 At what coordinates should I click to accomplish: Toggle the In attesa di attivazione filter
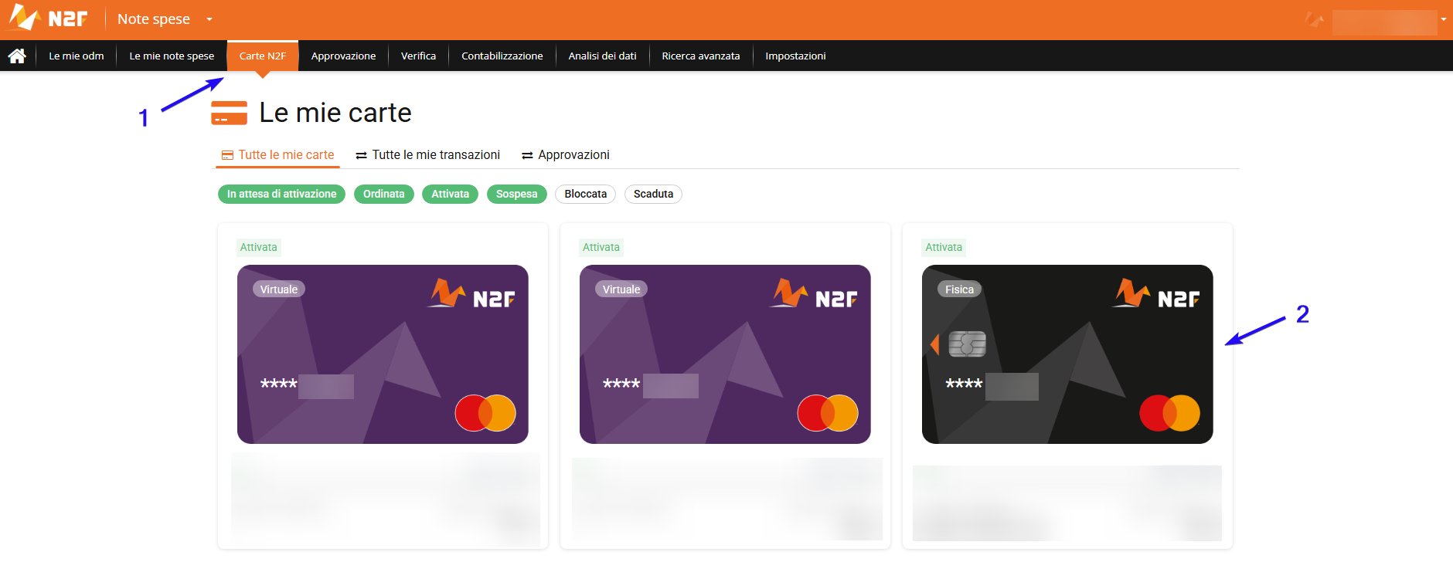(281, 194)
